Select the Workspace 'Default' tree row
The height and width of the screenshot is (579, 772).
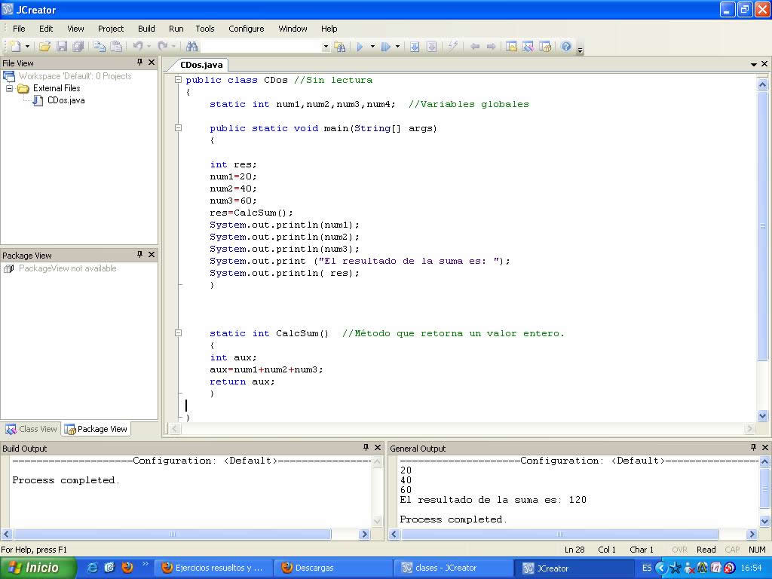75,76
